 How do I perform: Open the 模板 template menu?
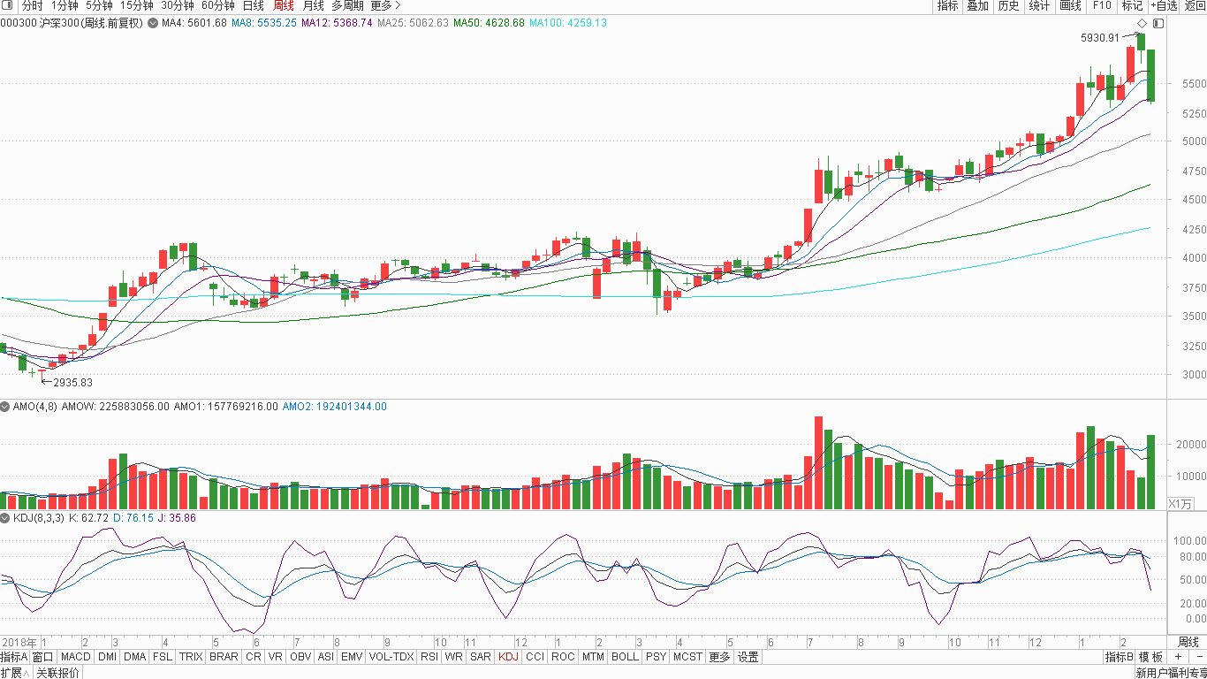[x=1151, y=657]
